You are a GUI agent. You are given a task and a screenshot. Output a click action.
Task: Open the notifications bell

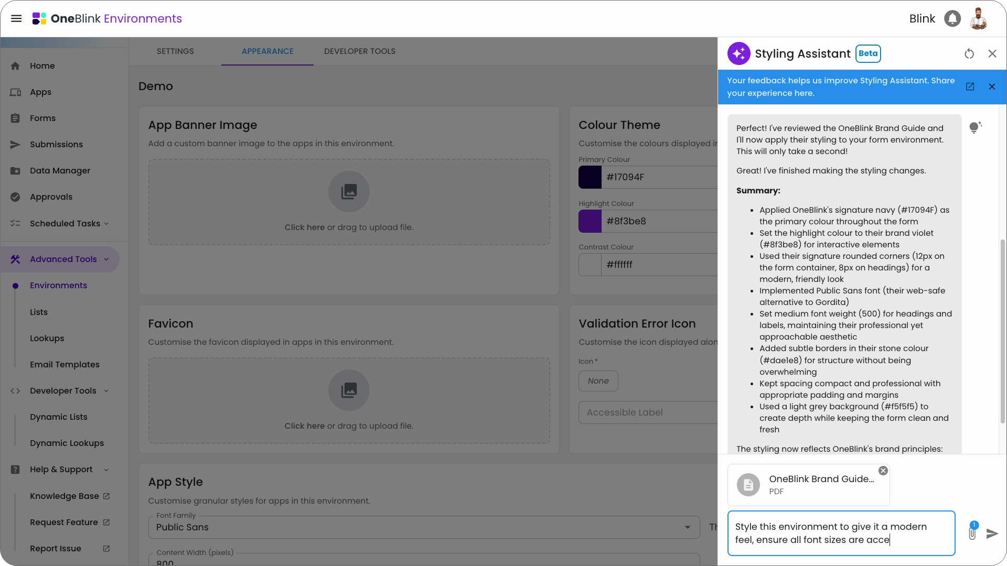pos(952,19)
